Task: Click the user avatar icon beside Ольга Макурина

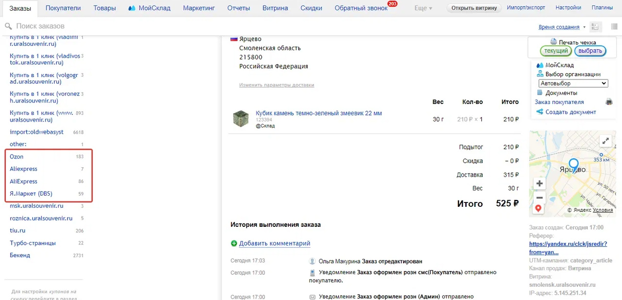Action: coord(312,261)
